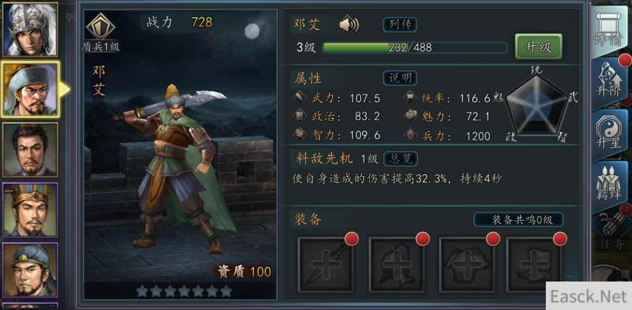Viewport: 632px width, 310px height.
Task: Open the empty weapon equipment slot
Action: click(326, 264)
